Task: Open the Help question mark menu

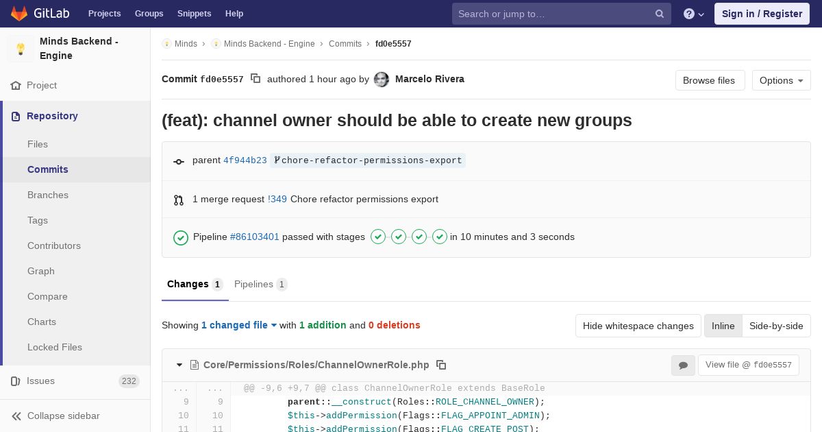Action: tap(694, 14)
